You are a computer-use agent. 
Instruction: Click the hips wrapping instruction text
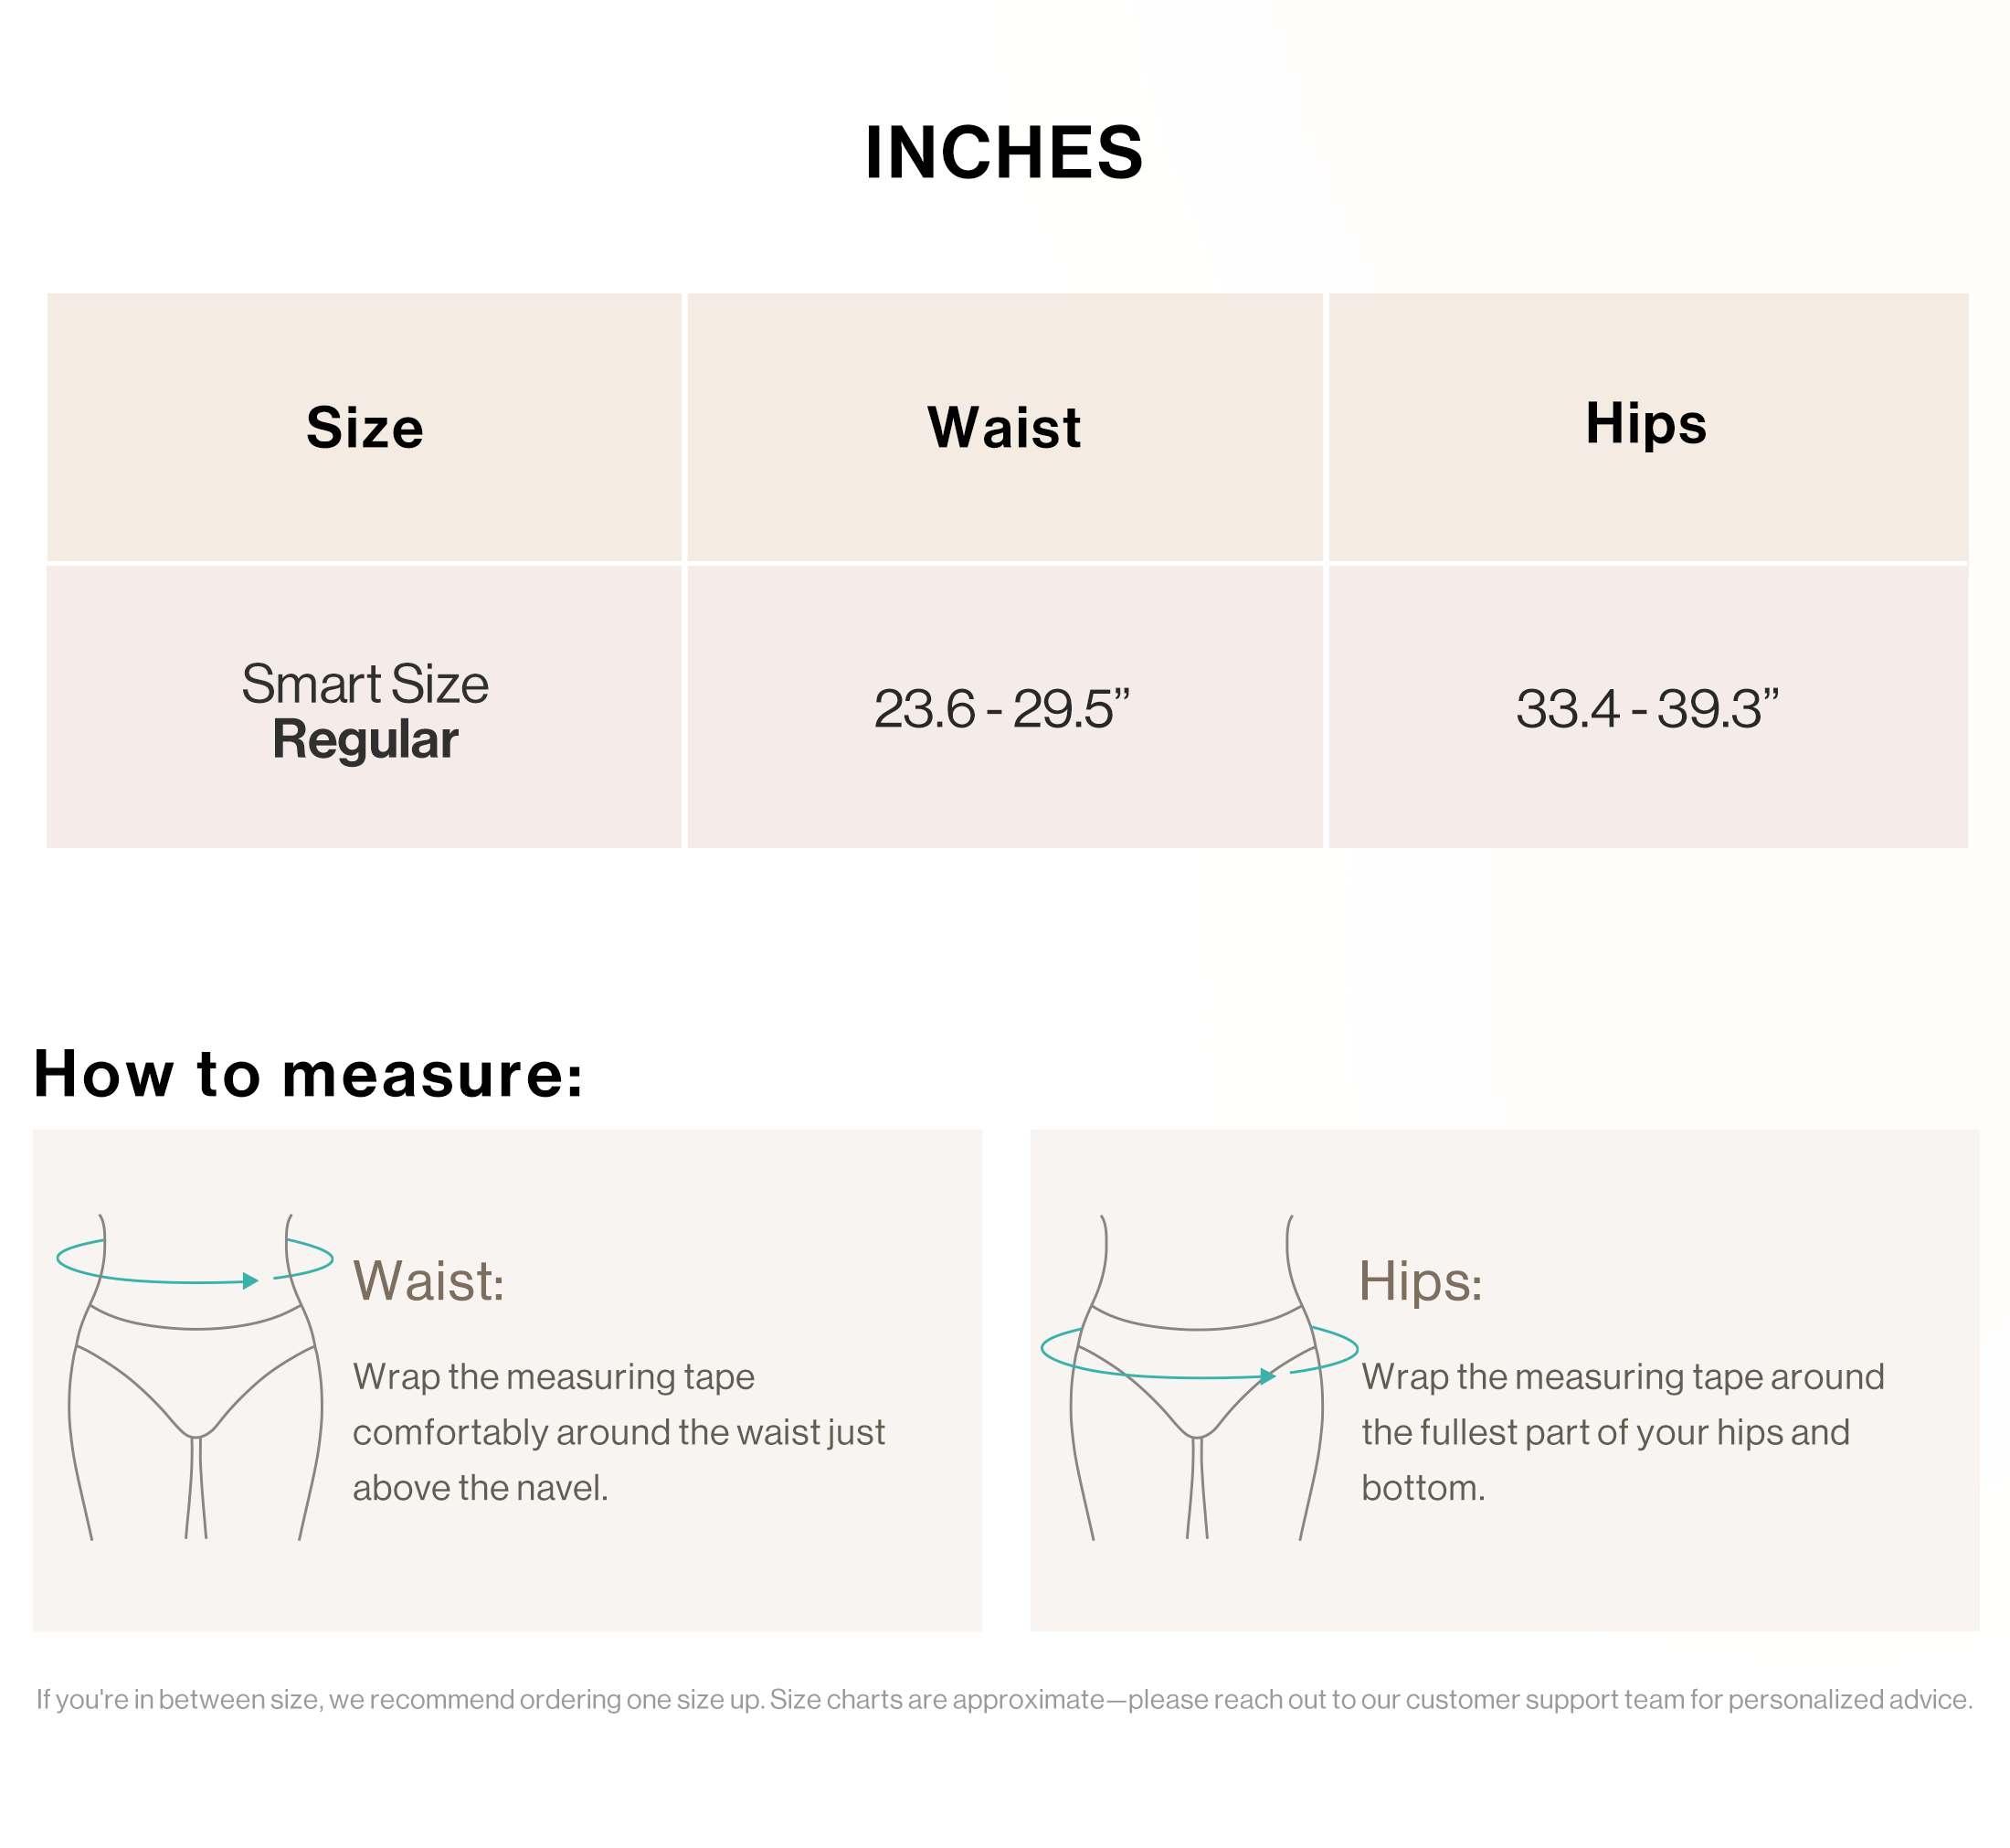pos(1623,1432)
